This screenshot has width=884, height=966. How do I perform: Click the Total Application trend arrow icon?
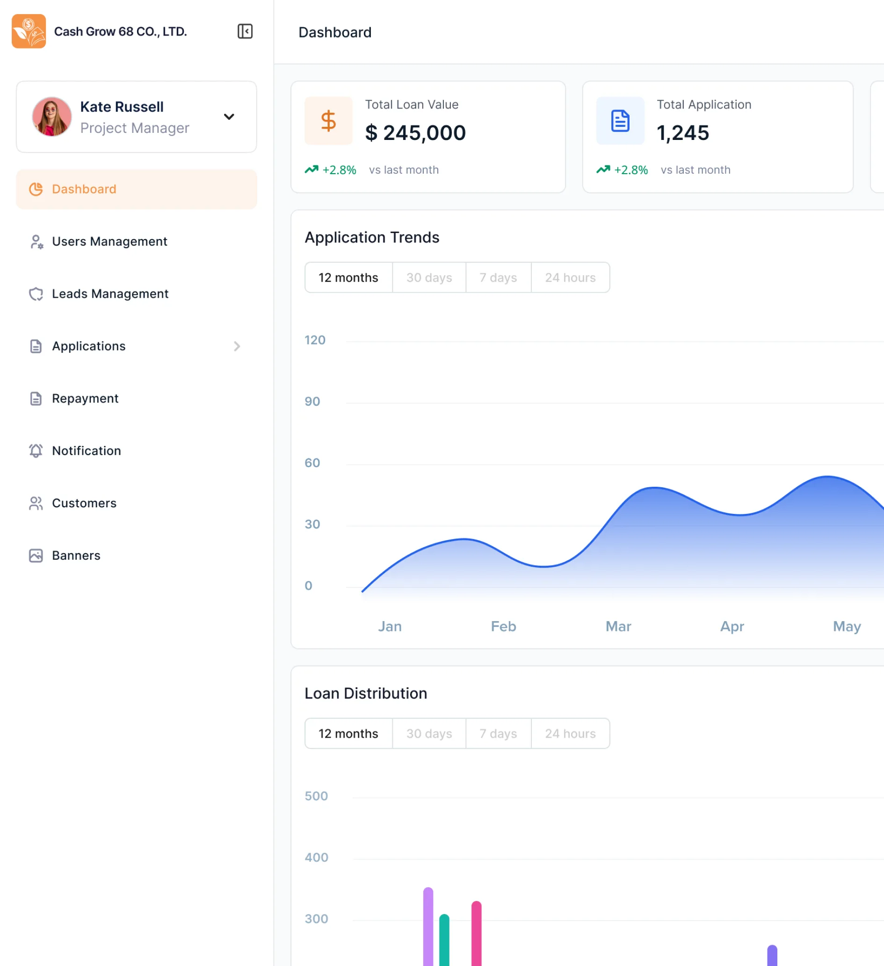tap(603, 169)
